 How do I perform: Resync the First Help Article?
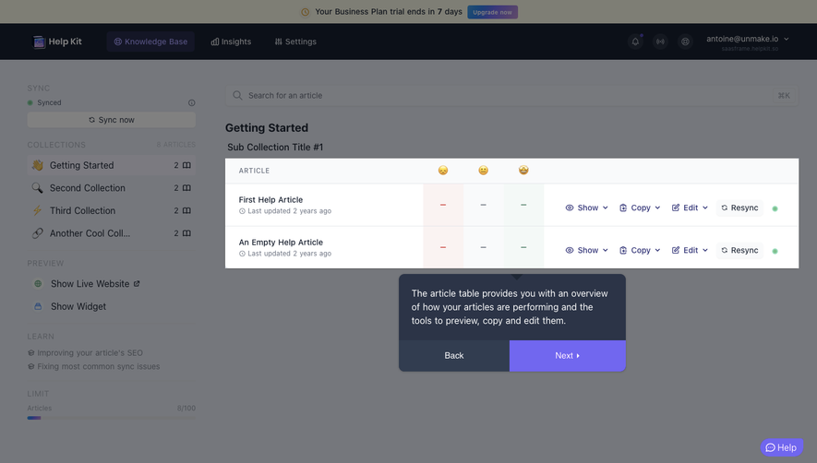click(739, 208)
